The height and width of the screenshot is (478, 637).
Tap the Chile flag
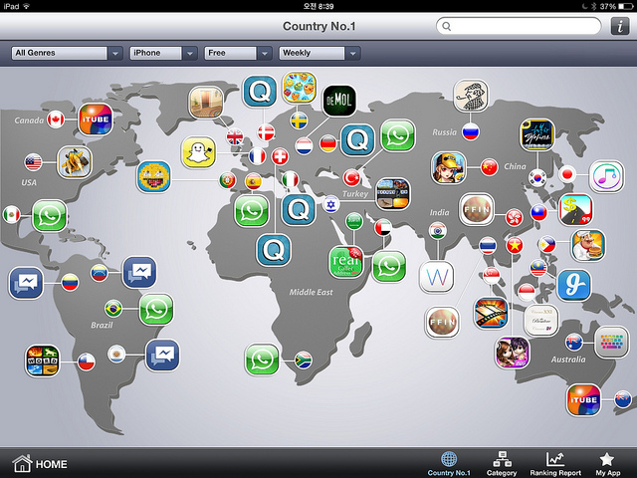click(x=87, y=361)
